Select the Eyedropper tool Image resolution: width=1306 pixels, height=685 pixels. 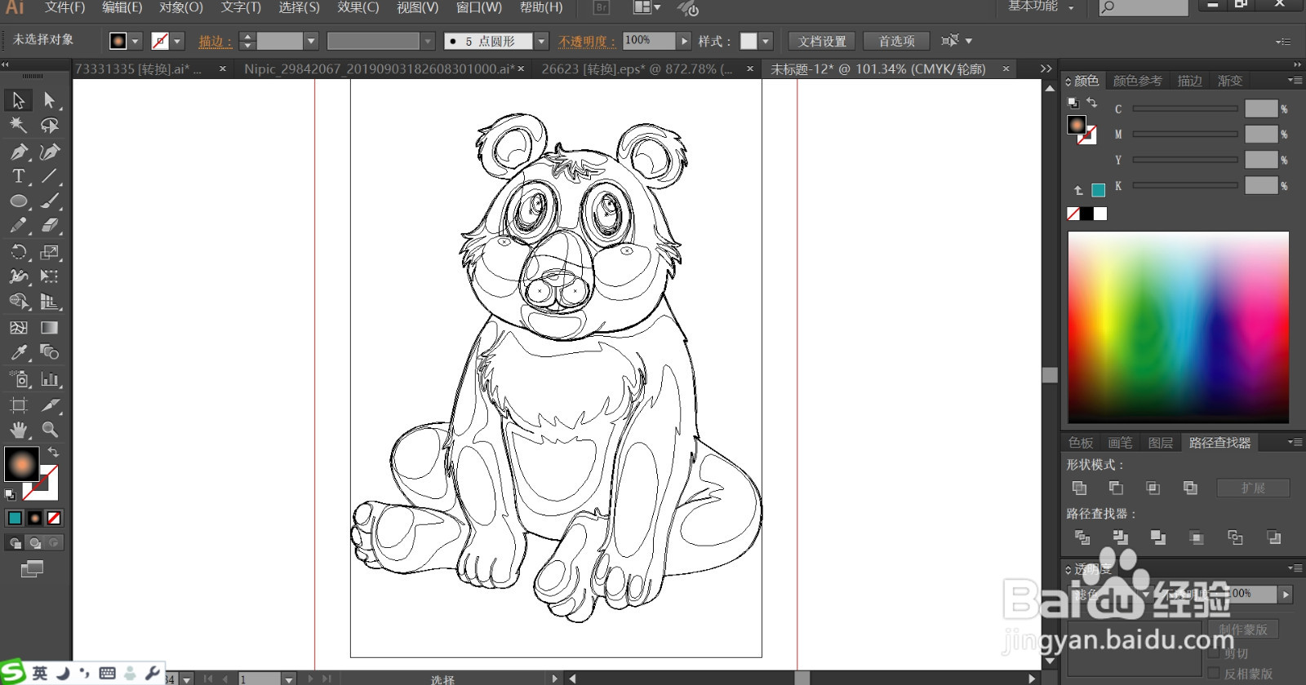tap(18, 352)
